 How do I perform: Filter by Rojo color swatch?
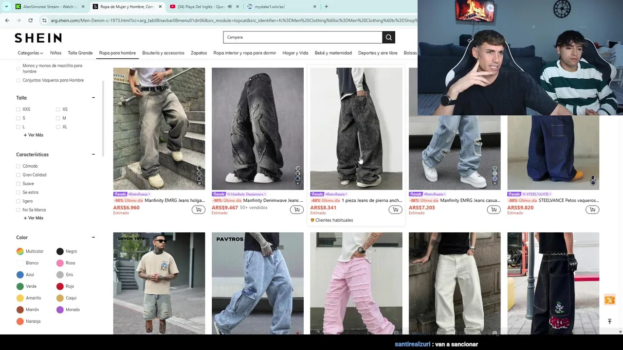point(60,286)
